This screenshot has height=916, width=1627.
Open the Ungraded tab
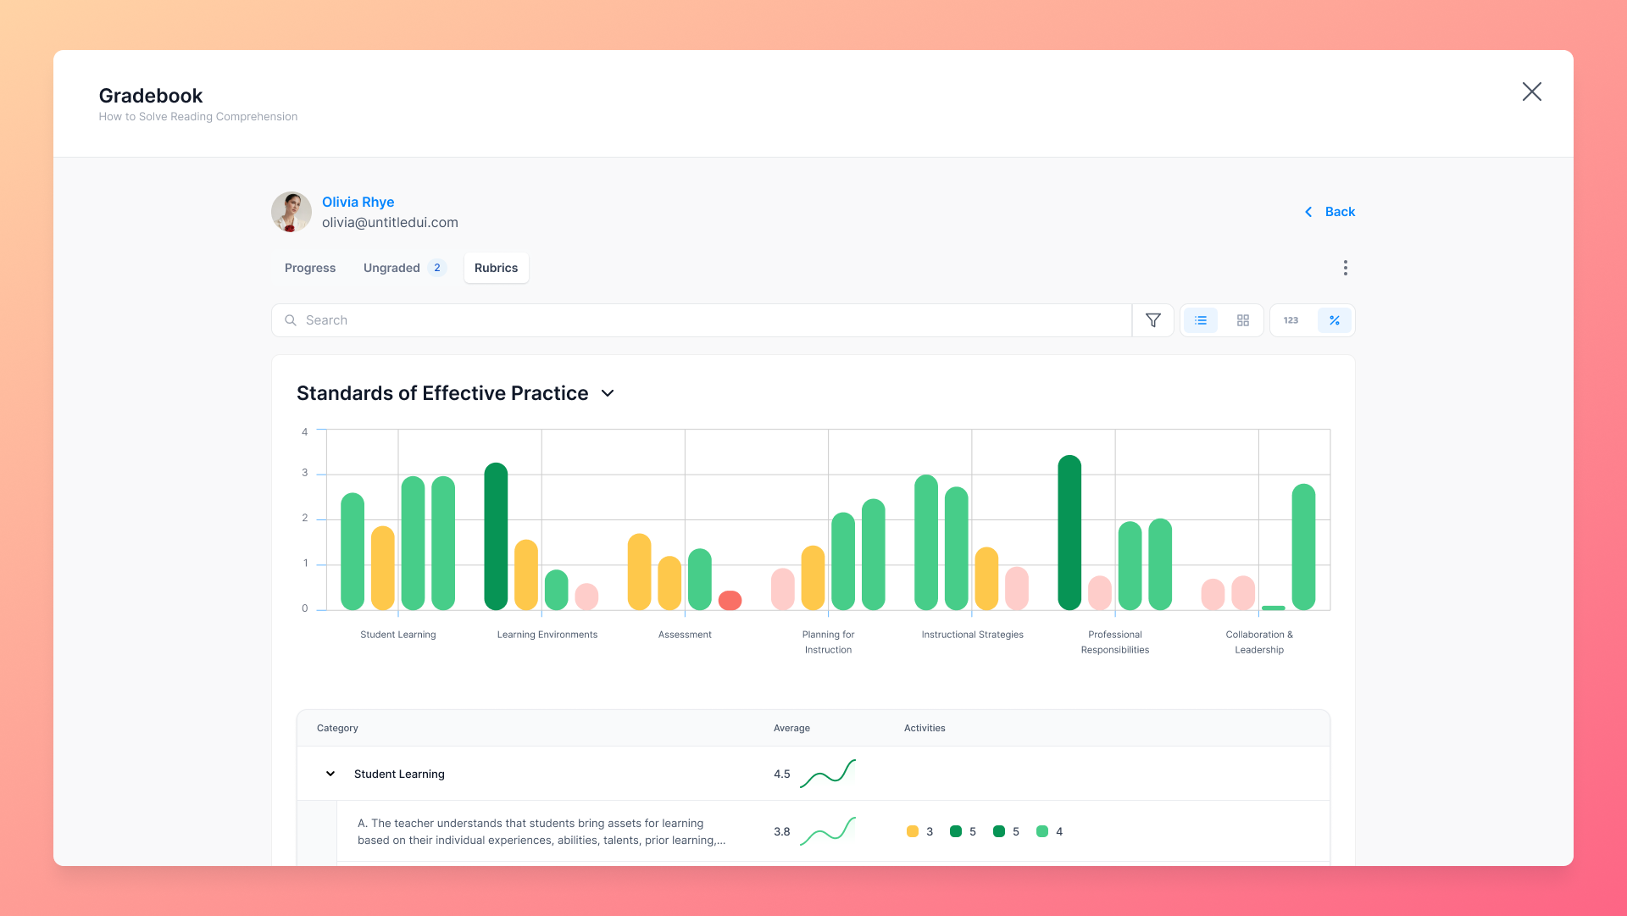coord(404,268)
